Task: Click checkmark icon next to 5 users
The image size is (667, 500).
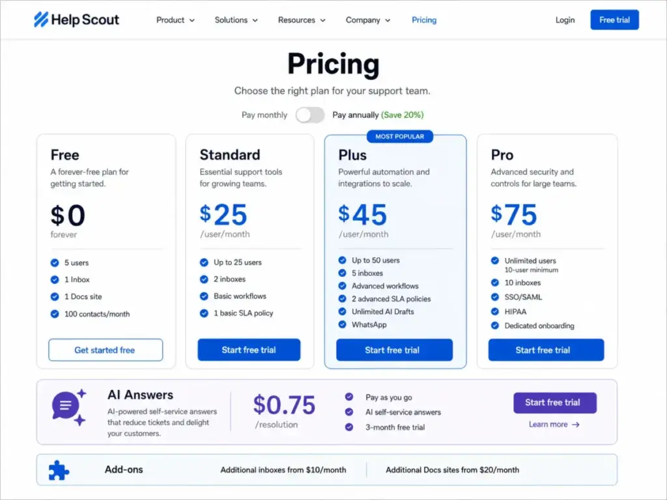Action: 55,263
